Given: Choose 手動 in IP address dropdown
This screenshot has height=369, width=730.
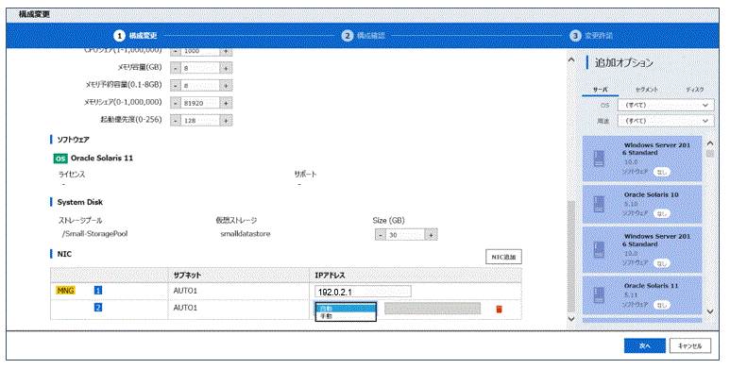Looking at the screenshot, I should click(x=346, y=316).
